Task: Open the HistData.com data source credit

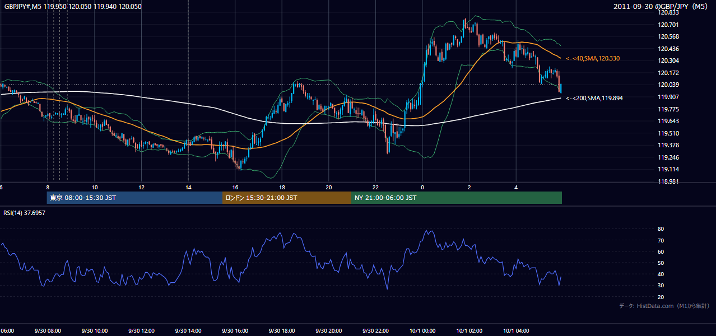Action: tap(664, 306)
